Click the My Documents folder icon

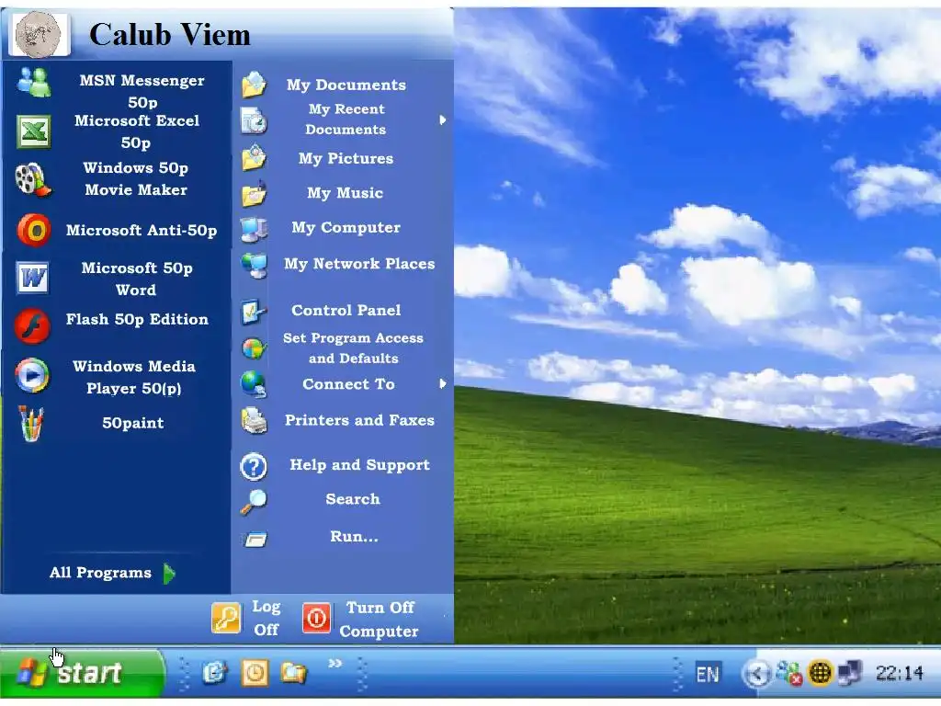click(254, 85)
